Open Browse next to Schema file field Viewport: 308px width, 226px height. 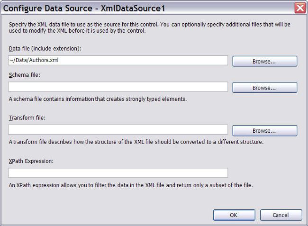click(x=264, y=88)
